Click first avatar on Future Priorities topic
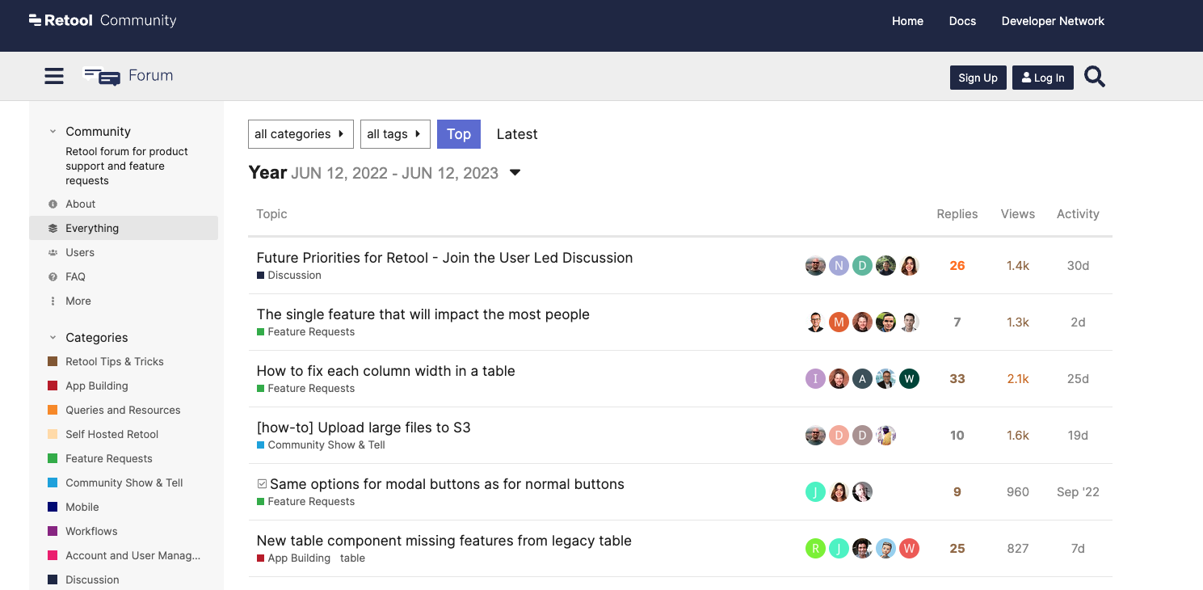The image size is (1203, 590). [815, 265]
